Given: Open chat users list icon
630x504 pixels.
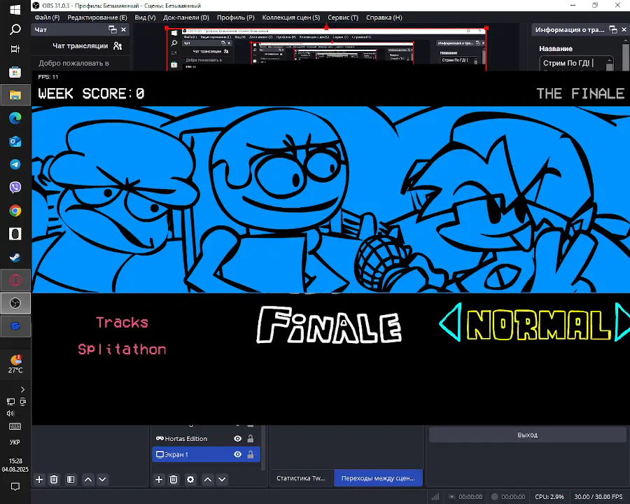Looking at the screenshot, I should pyautogui.click(x=118, y=45).
